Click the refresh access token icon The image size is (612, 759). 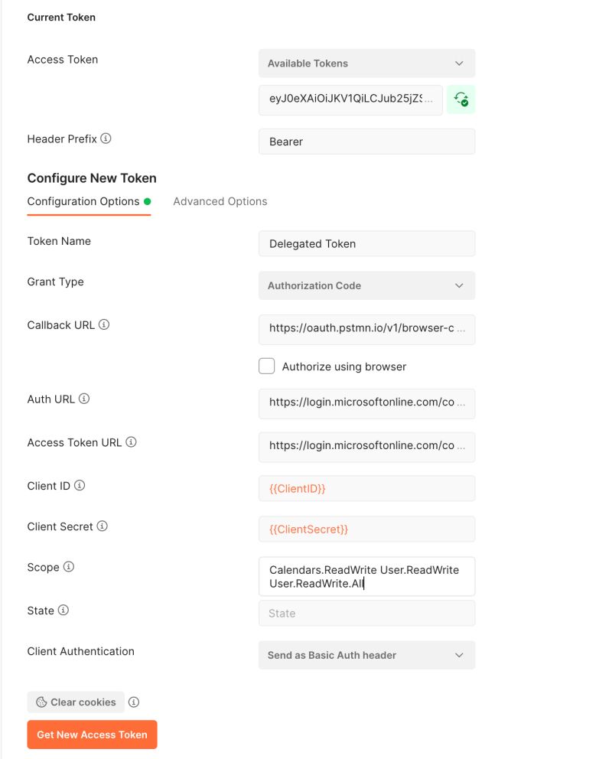[460, 99]
